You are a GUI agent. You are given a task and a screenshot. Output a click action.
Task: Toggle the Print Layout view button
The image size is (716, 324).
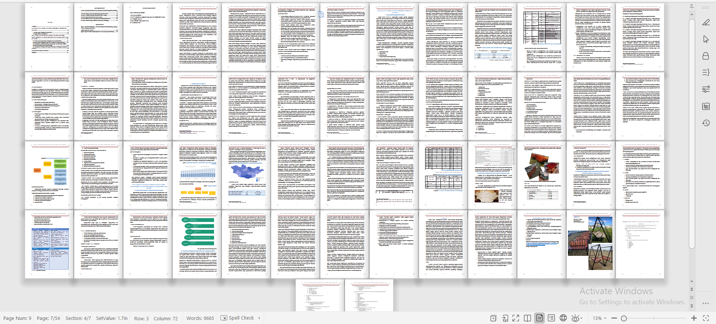point(539,318)
